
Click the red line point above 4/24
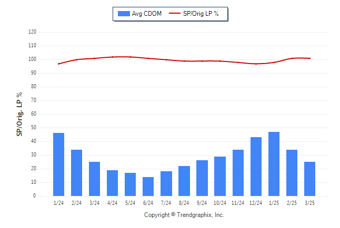tap(112, 57)
